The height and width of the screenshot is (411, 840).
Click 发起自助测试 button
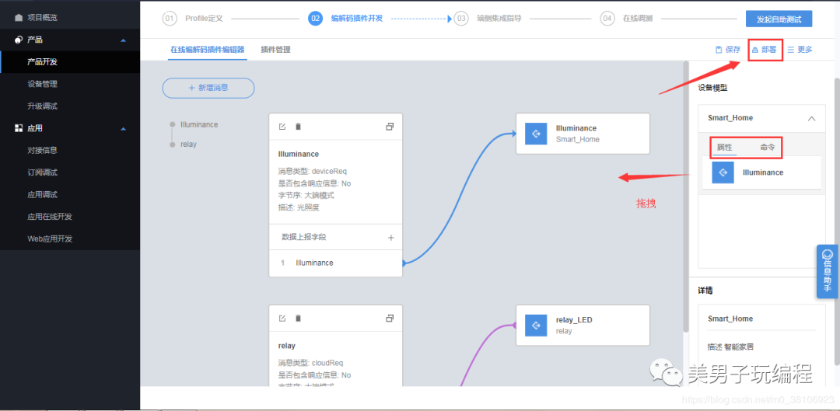(779, 19)
